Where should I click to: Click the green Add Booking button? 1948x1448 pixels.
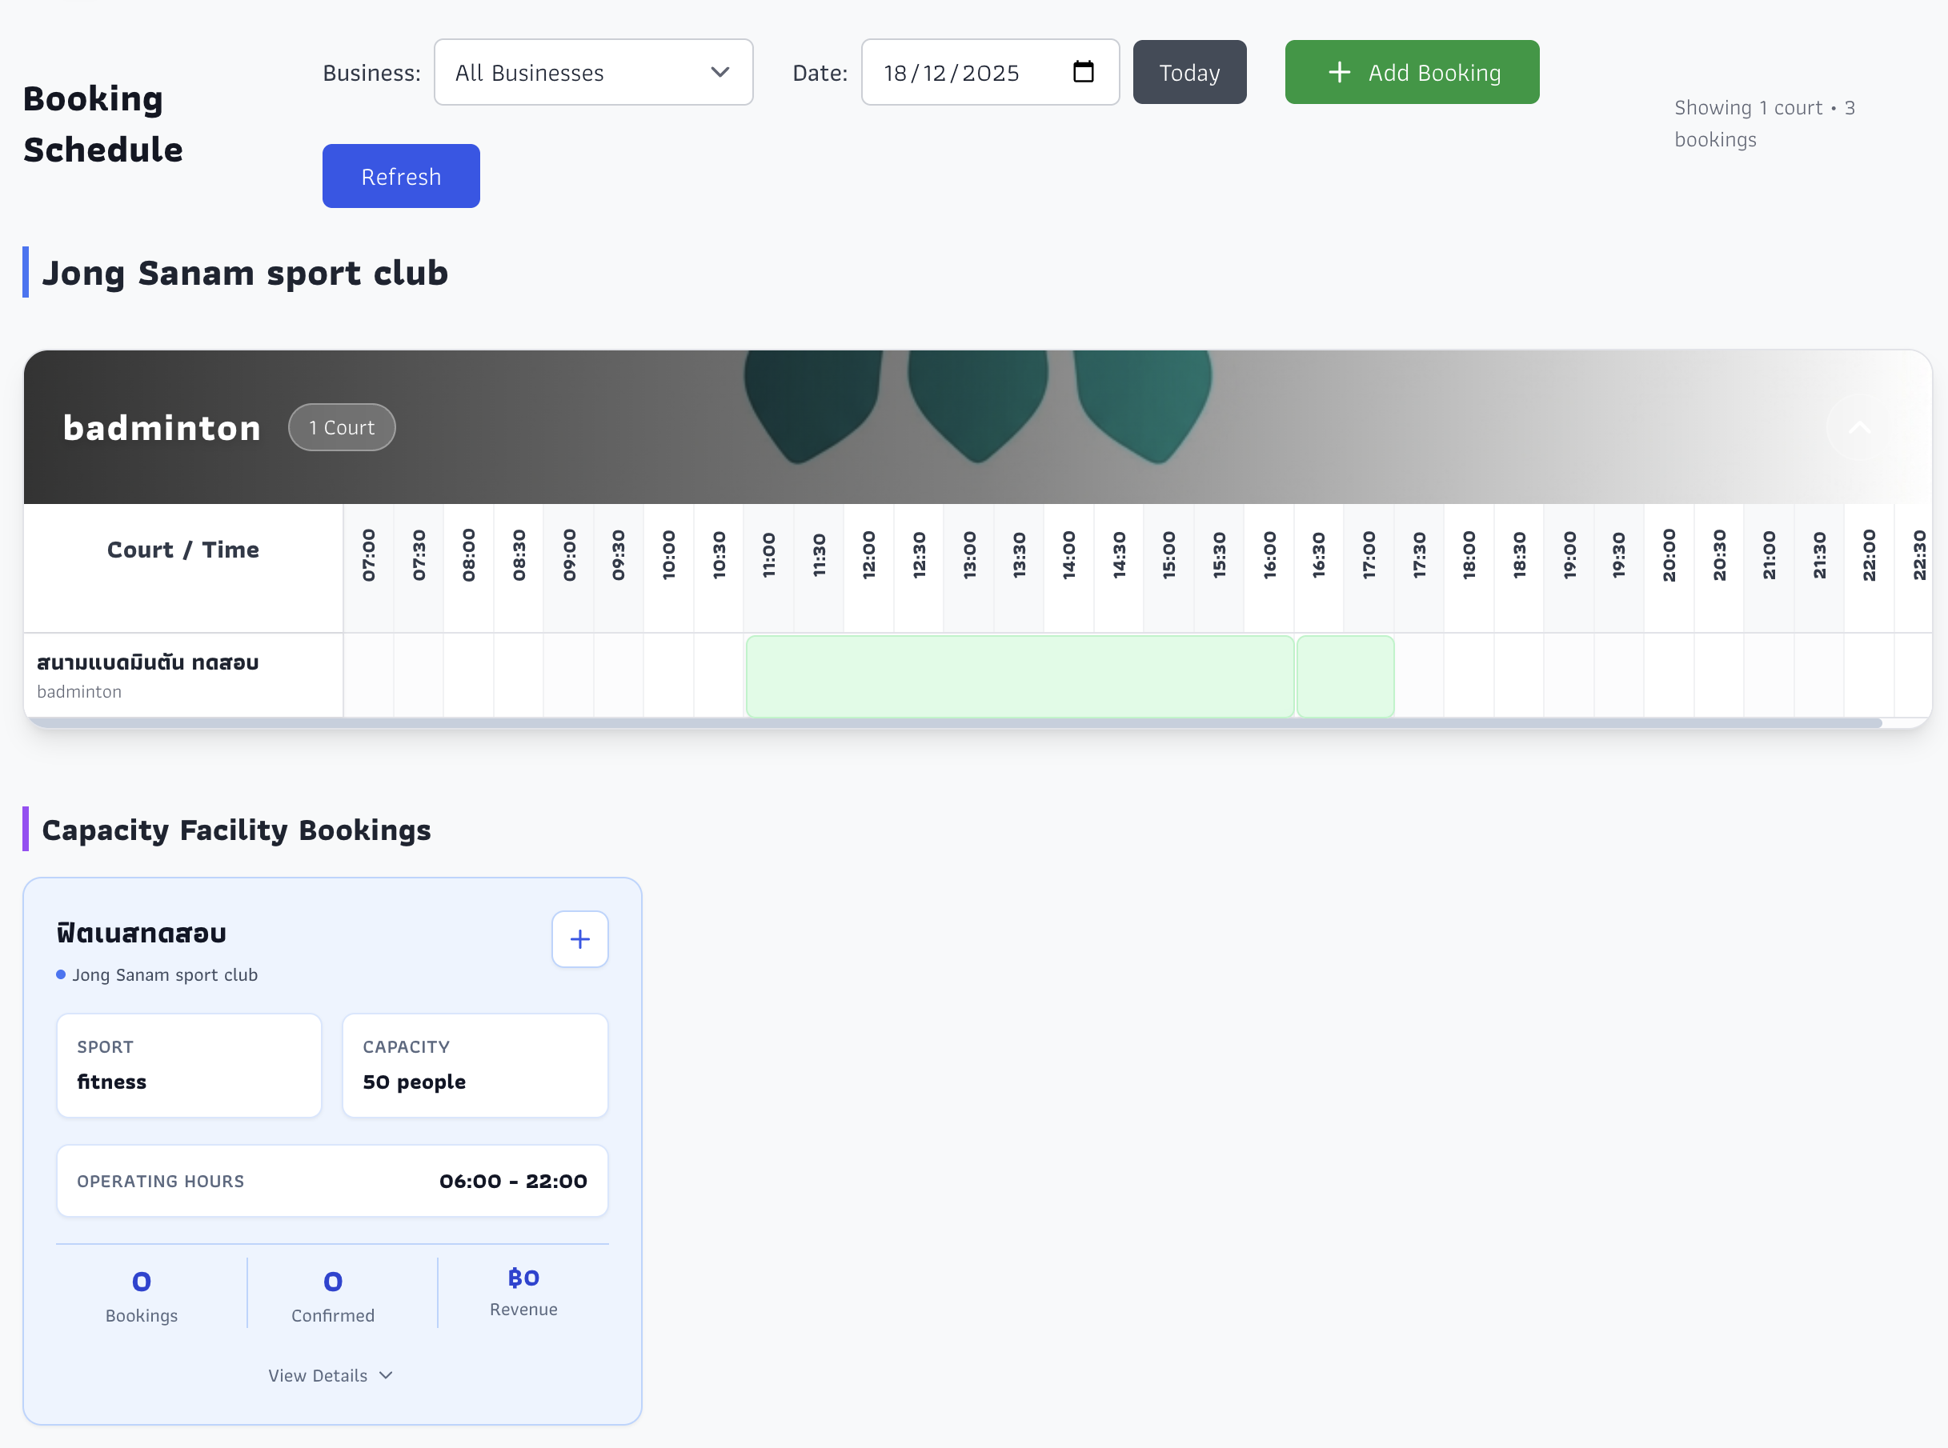(x=1412, y=73)
